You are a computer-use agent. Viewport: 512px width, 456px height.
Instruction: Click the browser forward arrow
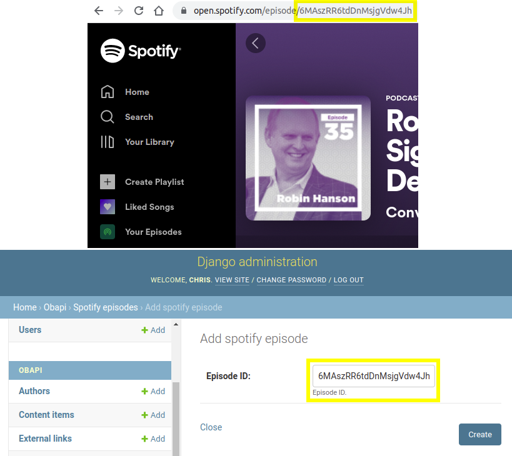pyautogui.click(x=119, y=11)
